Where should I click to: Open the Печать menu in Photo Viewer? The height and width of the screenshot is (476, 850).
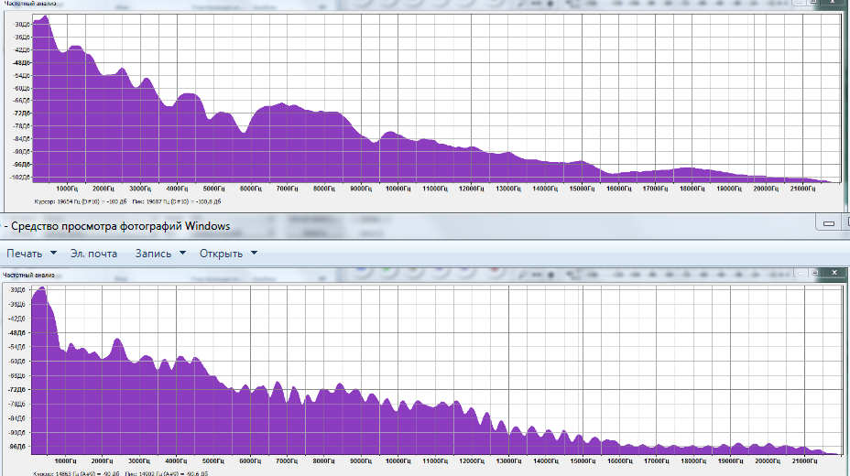click(x=25, y=254)
